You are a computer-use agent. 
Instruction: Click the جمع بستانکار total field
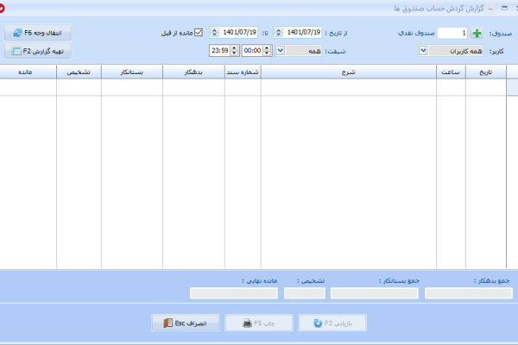(375, 293)
